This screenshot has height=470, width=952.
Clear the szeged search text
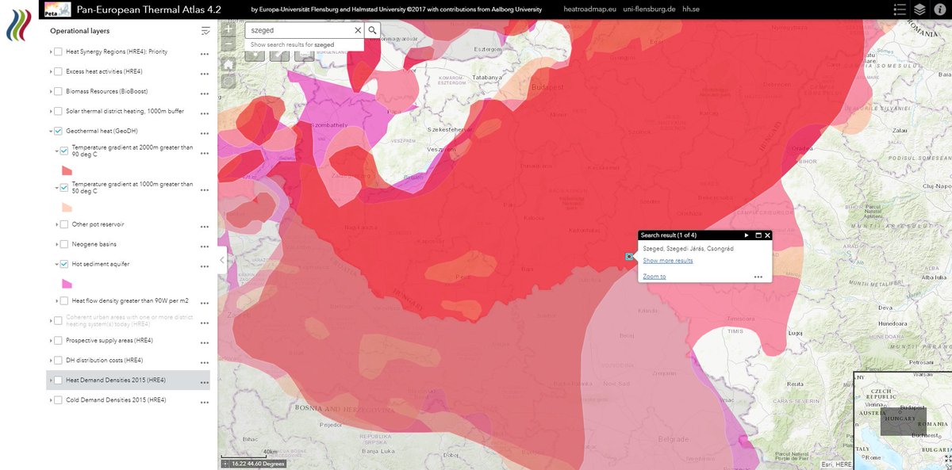(357, 30)
